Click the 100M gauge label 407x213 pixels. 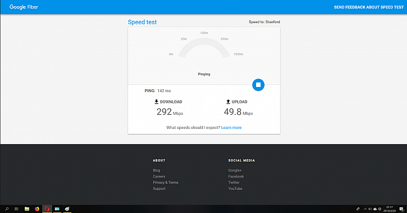(204, 33)
